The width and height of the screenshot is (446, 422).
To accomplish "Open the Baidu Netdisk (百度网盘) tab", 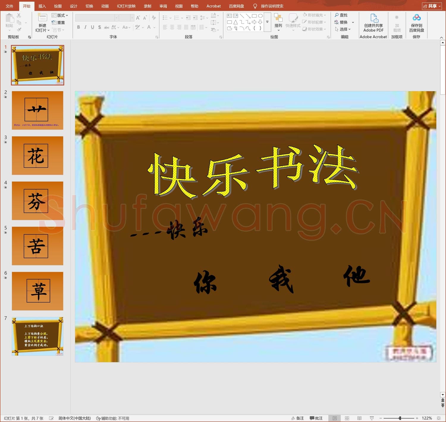I will point(236,6).
